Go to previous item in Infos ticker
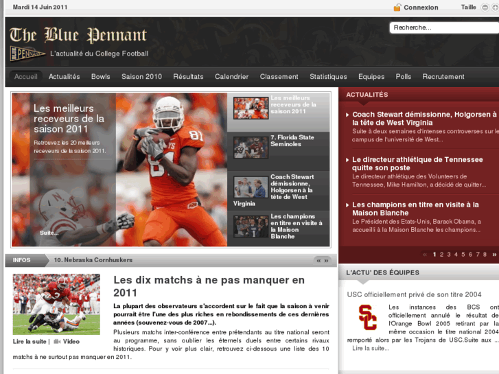Viewport: 499px width, 374px height. tap(318, 261)
